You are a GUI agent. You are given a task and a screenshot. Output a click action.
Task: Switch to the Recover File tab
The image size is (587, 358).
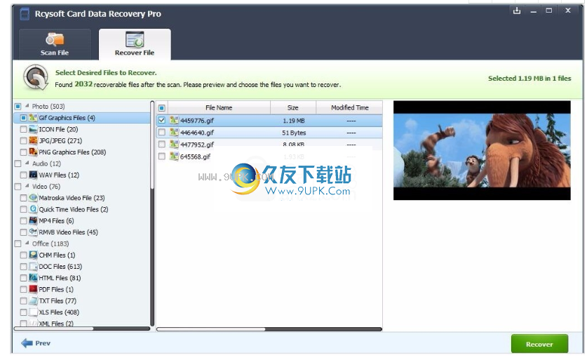point(135,44)
